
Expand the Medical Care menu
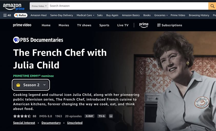point(85,15)
